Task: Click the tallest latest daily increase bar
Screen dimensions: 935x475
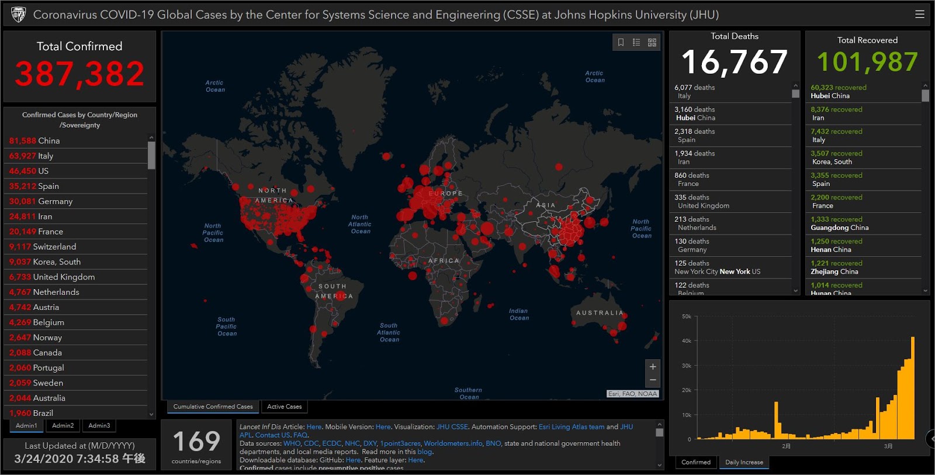Action: (913, 388)
